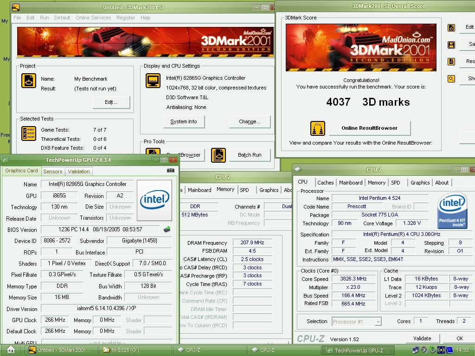475x356 pixels.
Task: Switch to the Untitled - 3DMark2001 taskbar item
Action: point(61,350)
